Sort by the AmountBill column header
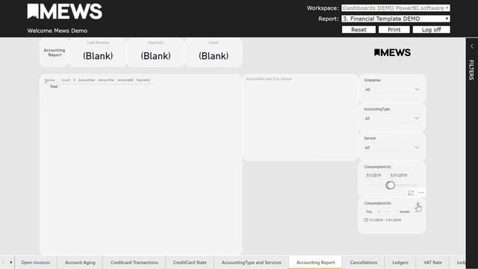Viewport: 478px width, 269px height. (x=125, y=80)
